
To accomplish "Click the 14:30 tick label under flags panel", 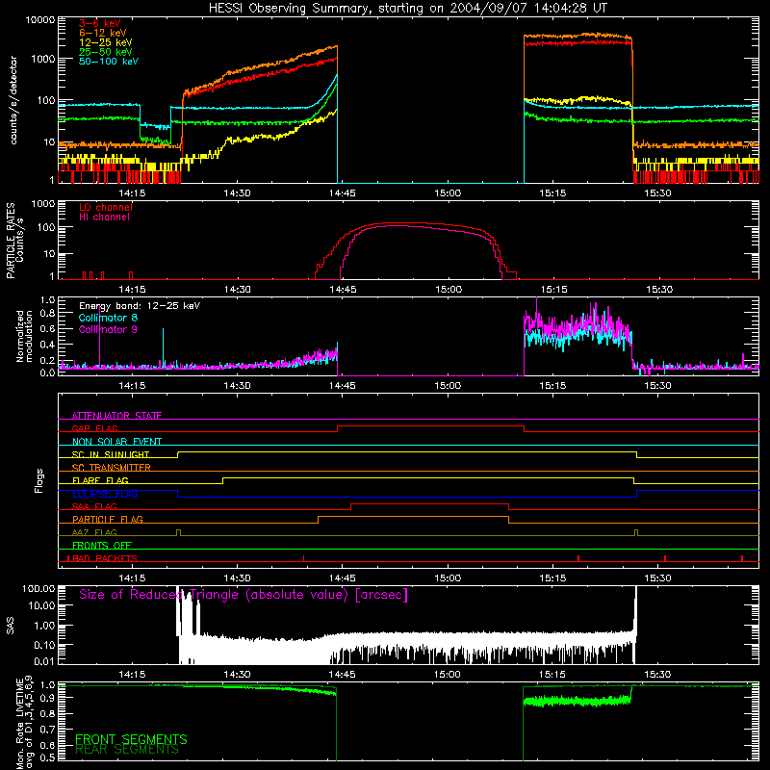I will point(237,578).
